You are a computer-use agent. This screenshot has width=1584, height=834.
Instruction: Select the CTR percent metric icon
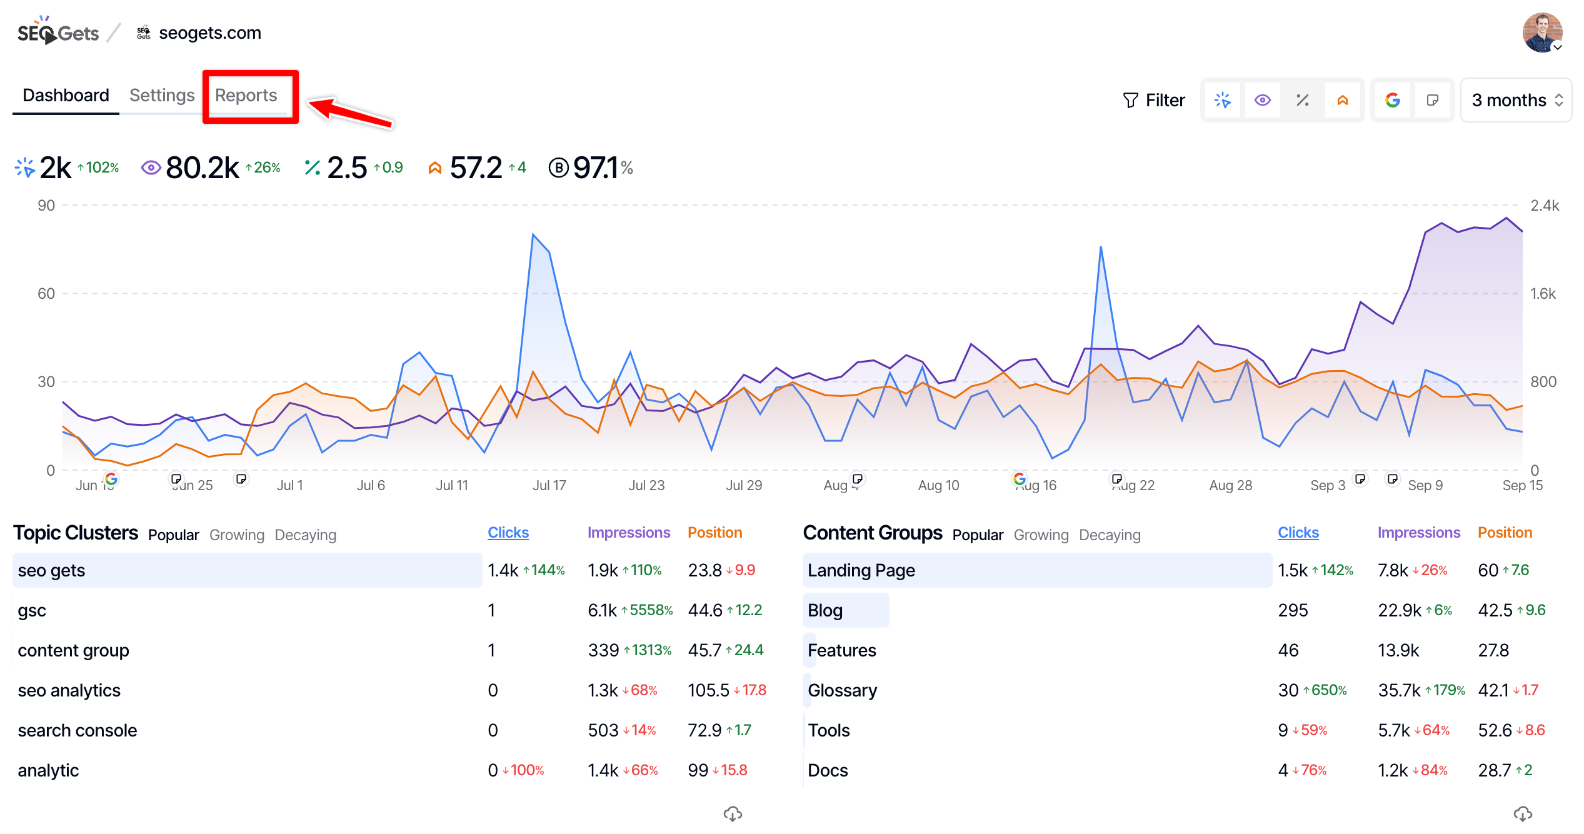pyautogui.click(x=1302, y=99)
